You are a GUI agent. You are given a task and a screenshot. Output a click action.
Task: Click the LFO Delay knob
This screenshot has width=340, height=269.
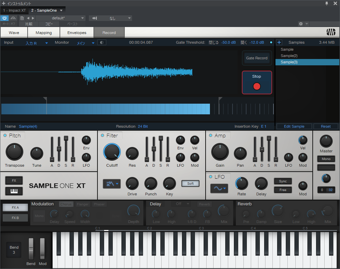[261, 183]
